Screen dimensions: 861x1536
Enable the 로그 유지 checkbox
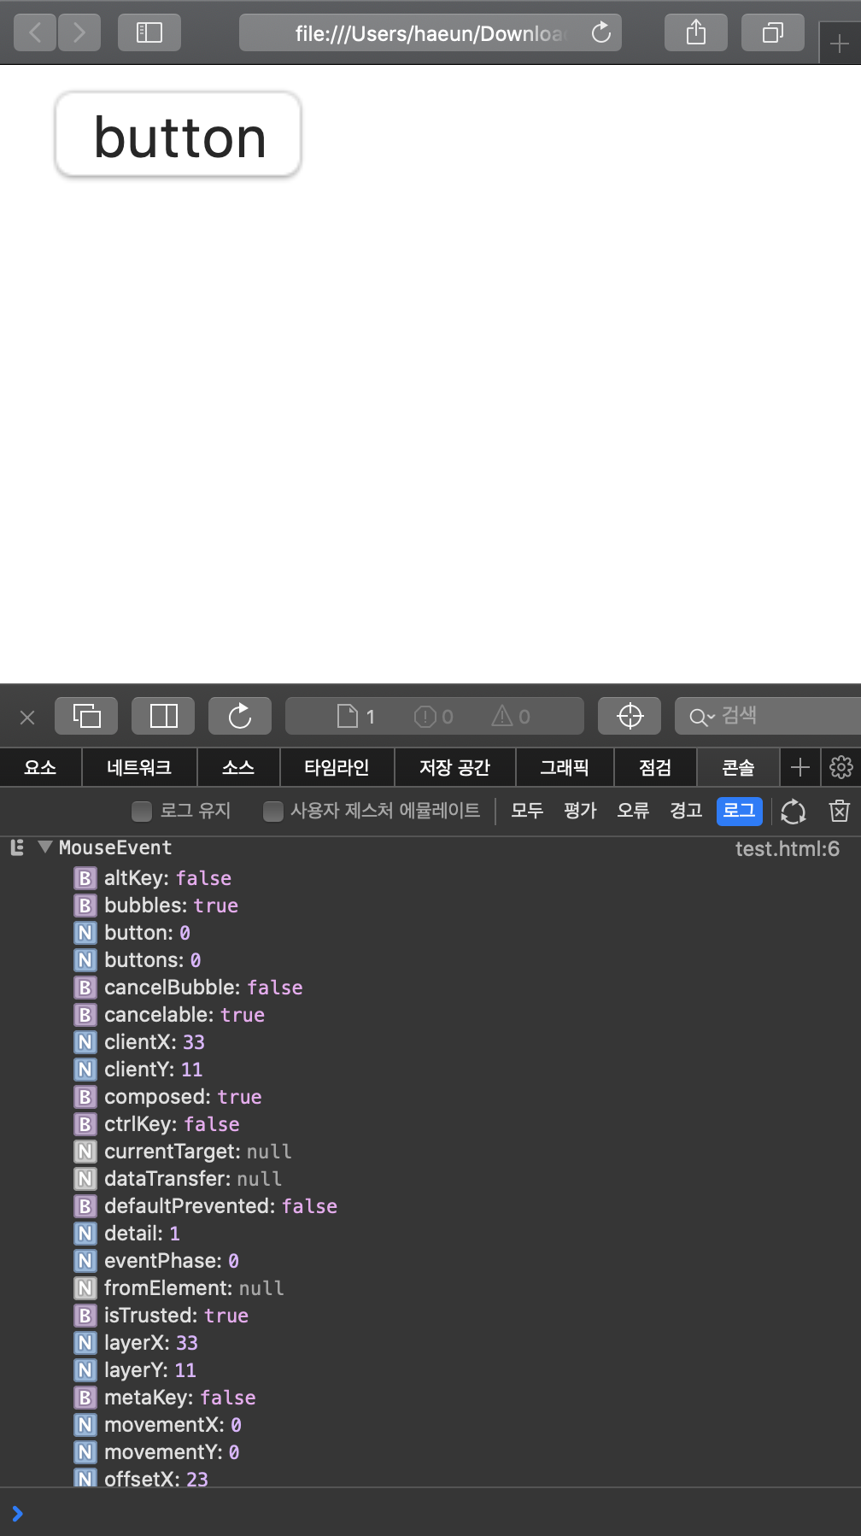click(x=142, y=811)
